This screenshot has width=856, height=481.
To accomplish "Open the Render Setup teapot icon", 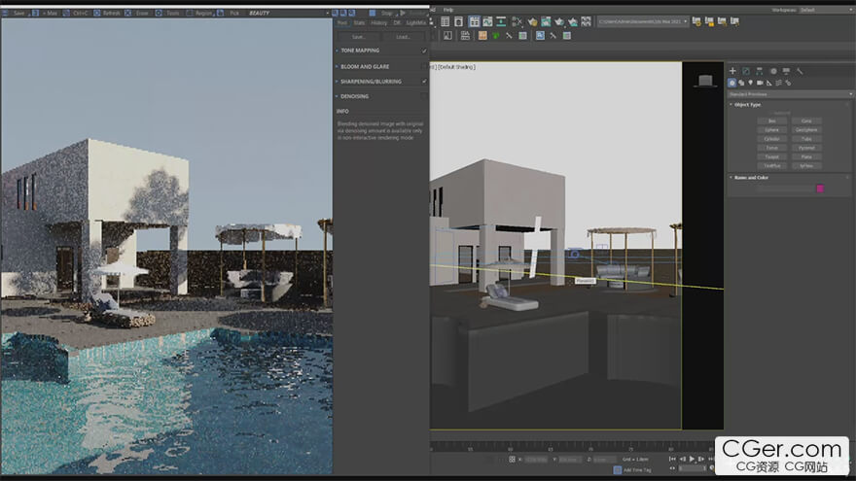I will click(532, 21).
